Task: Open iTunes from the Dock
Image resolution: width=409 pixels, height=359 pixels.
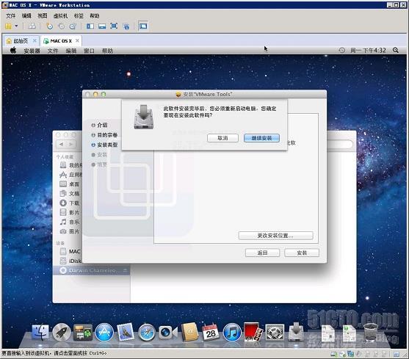Action: [232, 332]
